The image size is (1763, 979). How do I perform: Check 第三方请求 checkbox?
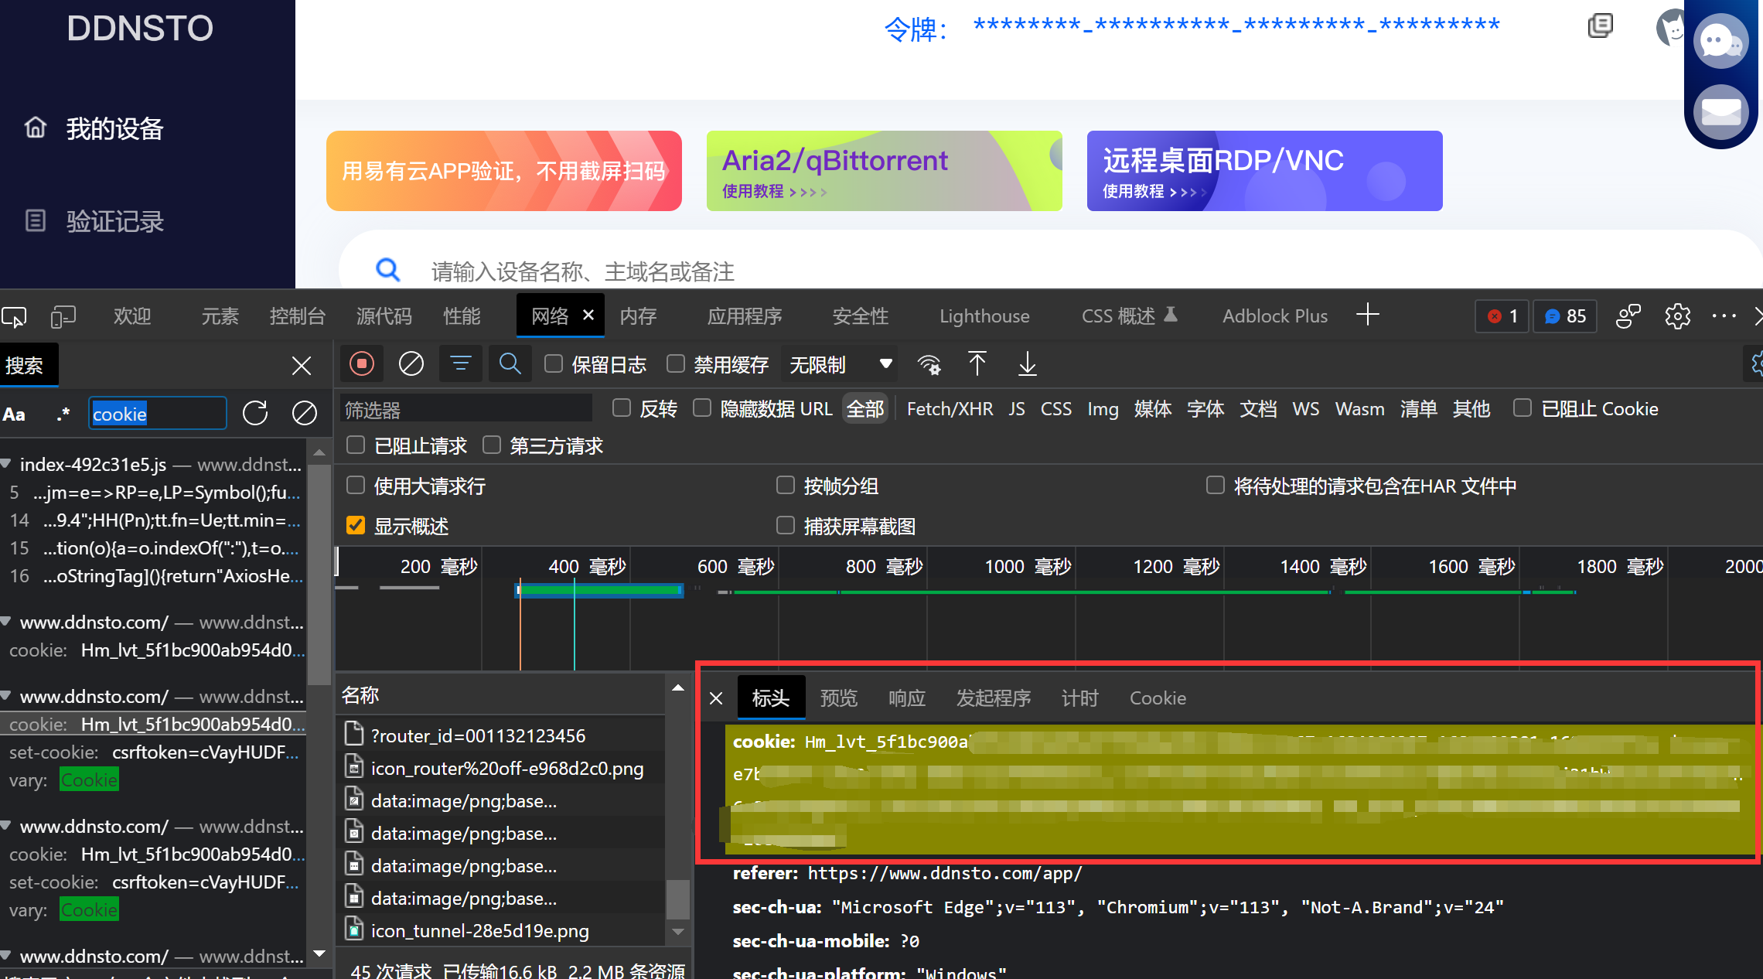click(492, 445)
